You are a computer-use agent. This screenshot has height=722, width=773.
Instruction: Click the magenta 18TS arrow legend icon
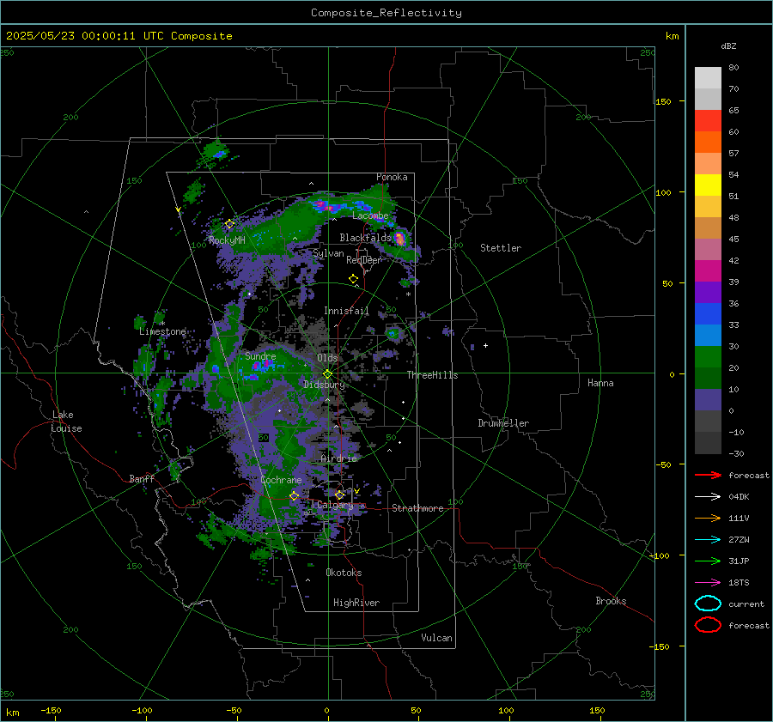(708, 583)
